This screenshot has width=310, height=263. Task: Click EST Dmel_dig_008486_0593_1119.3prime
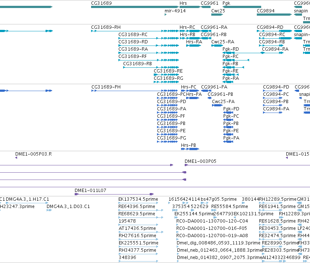coord(219,243)
